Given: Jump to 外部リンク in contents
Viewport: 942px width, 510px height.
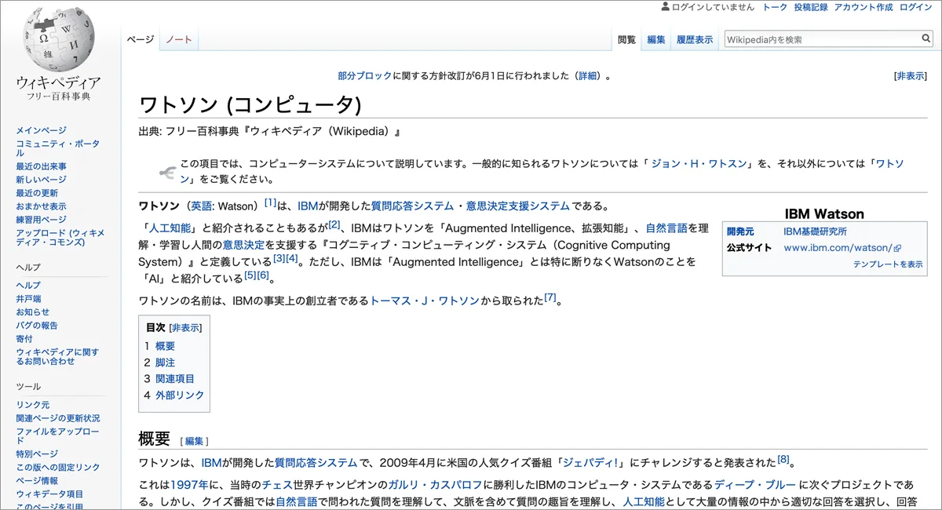Looking at the screenshot, I should [x=173, y=395].
